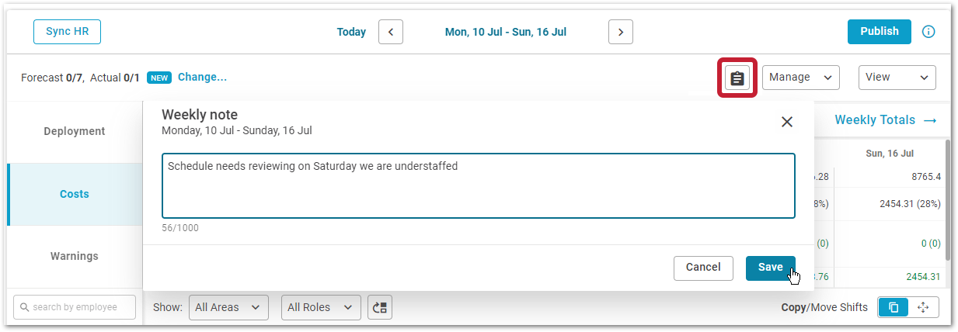Click the search by employee field
Image resolution: width=958 pixels, height=332 pixels.
point(75,307)
